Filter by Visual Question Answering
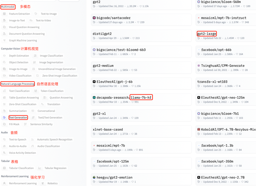The height and width of the screenshot is (186, 256). [x=21, y=27]
